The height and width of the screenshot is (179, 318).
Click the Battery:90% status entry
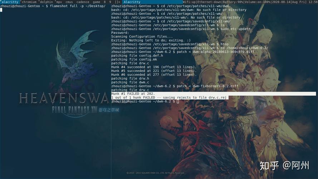click(233, 2)
